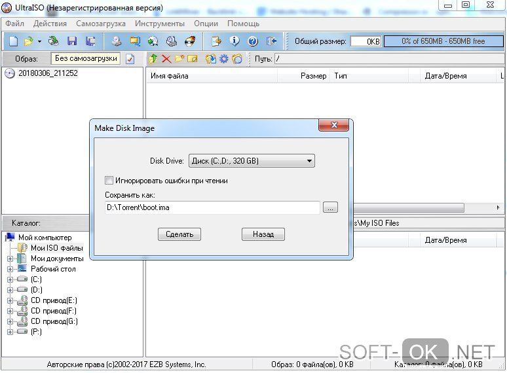Image resolution: width=507 pixels, height=373 pixels.
Task: Click the 650MB capacity progress bar
Action: pyautogui.click(x=443, y=41)
